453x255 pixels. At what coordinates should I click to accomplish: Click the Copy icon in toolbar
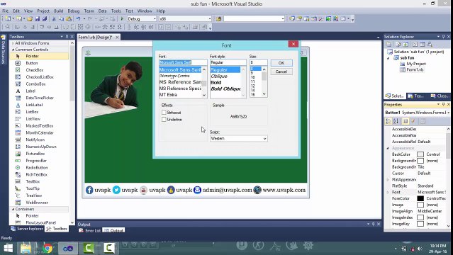[61, 19]
